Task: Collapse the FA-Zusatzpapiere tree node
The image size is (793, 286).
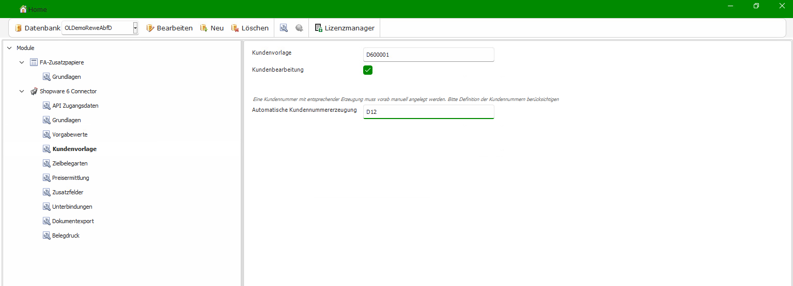Action: (22, 62)
